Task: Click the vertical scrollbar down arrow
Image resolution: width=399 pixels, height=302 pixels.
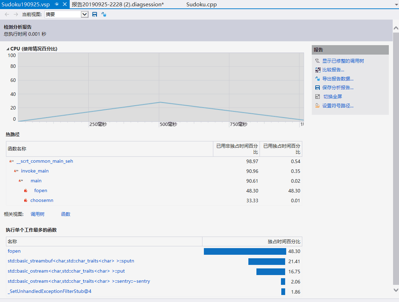Action: [396, 290]
